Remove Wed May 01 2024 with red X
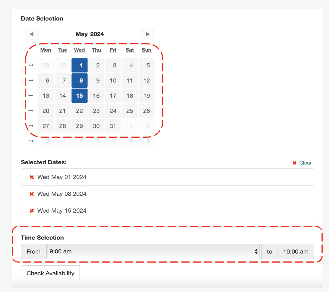 coord(32,177)
